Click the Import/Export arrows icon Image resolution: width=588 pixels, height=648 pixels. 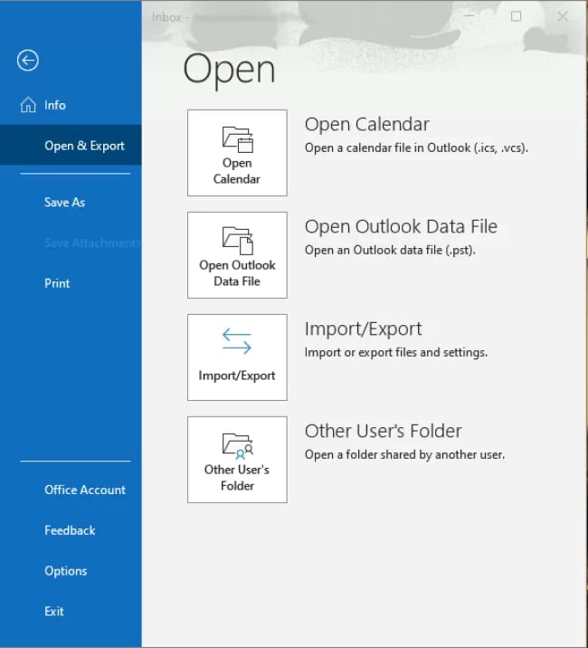[237, 341]
